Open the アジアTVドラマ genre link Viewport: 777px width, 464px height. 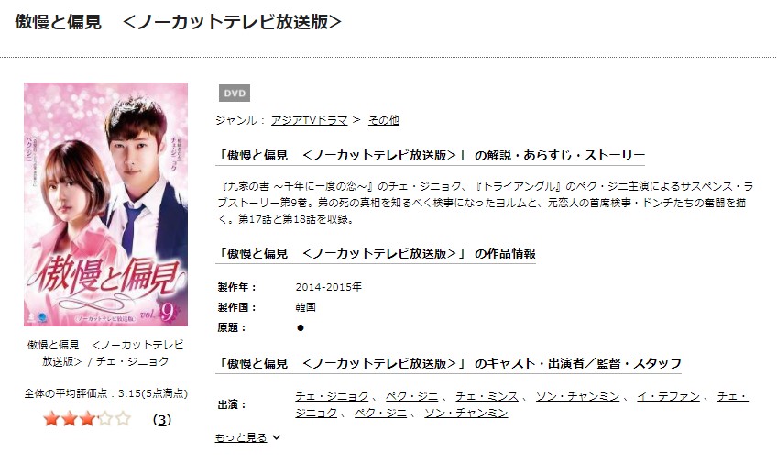309,120
